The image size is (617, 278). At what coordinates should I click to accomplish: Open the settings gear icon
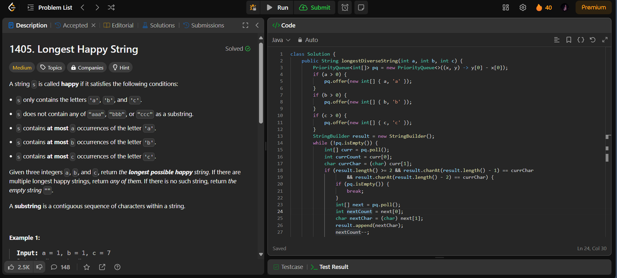pyautogui.click(x=523, y=7)
